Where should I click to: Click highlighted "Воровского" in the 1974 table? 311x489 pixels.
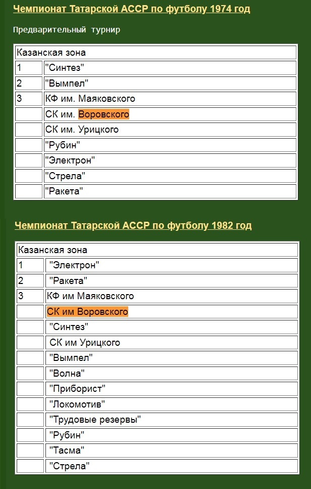(x=104, y=114)
